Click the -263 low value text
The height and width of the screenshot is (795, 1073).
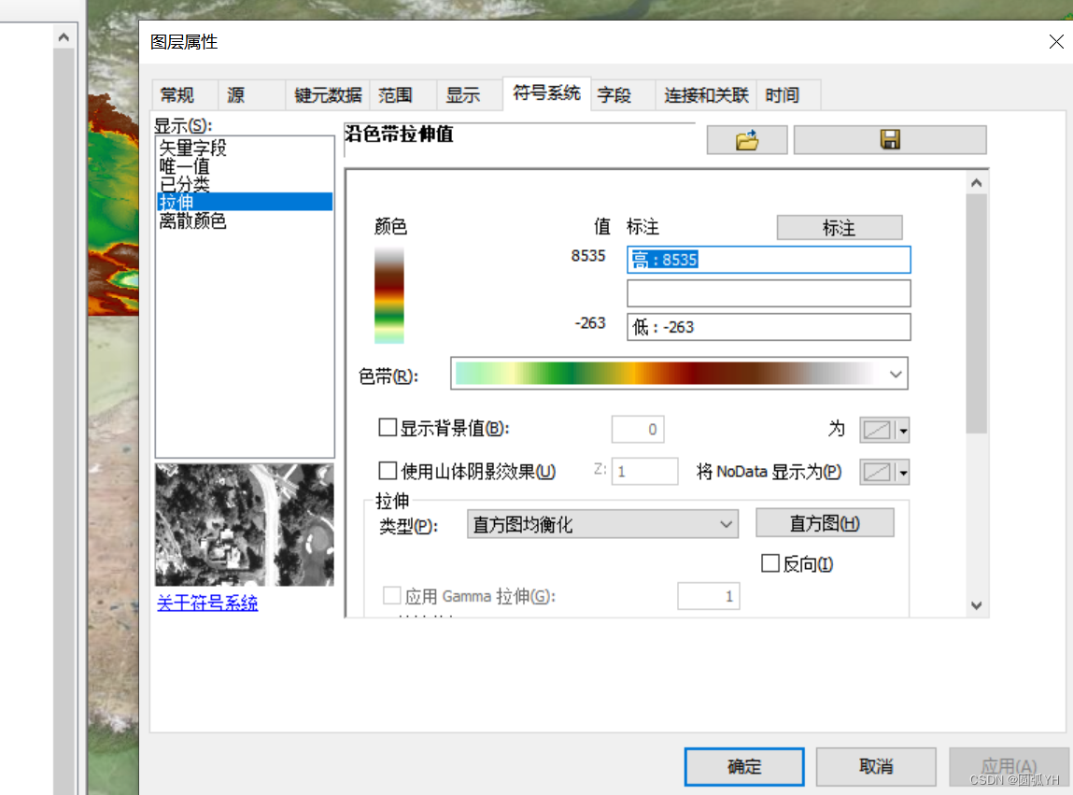pyautogui.click(x=590, y=322)
